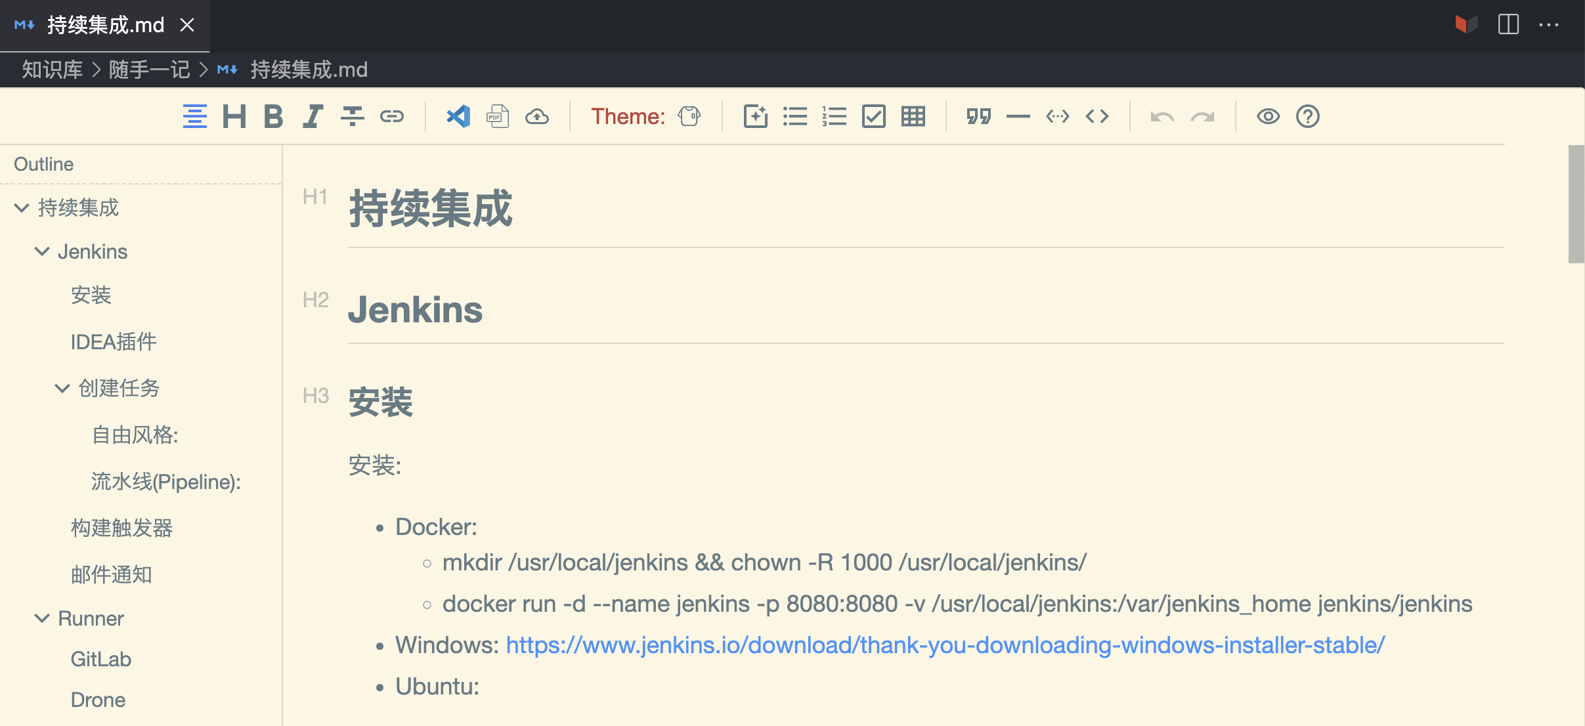Image resolution: width=1585 pixels, height=726 pixels.
Task: Jump to GitLab in outline
Action: click(x=101, y=659)
